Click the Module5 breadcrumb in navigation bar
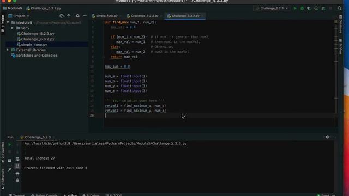This screenshot has width=349, height=196. pos(13,8)
